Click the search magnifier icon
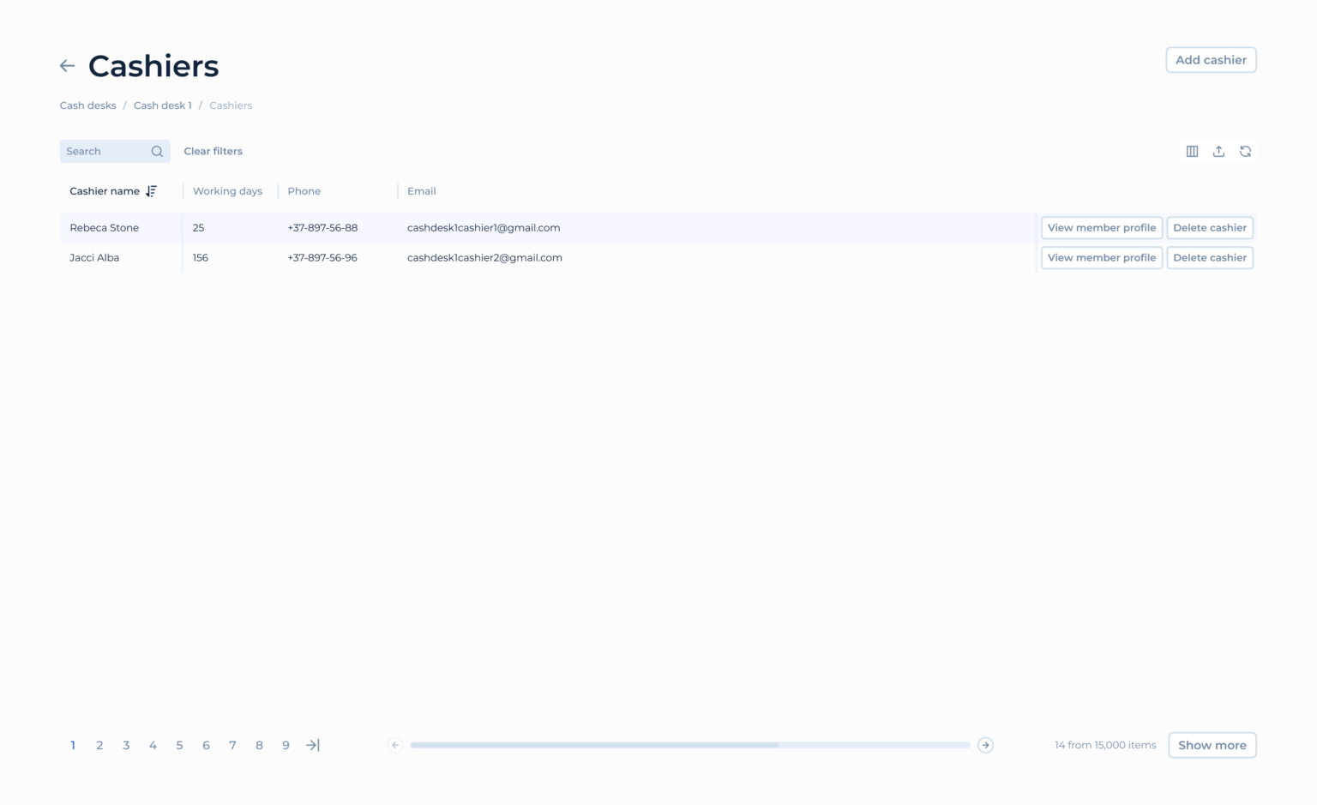 (157, 152)
